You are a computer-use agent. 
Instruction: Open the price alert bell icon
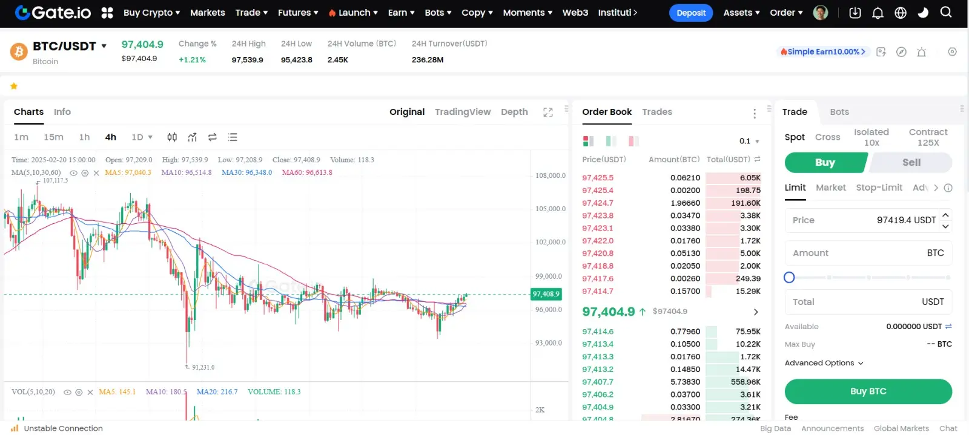(x=921, y=52)
